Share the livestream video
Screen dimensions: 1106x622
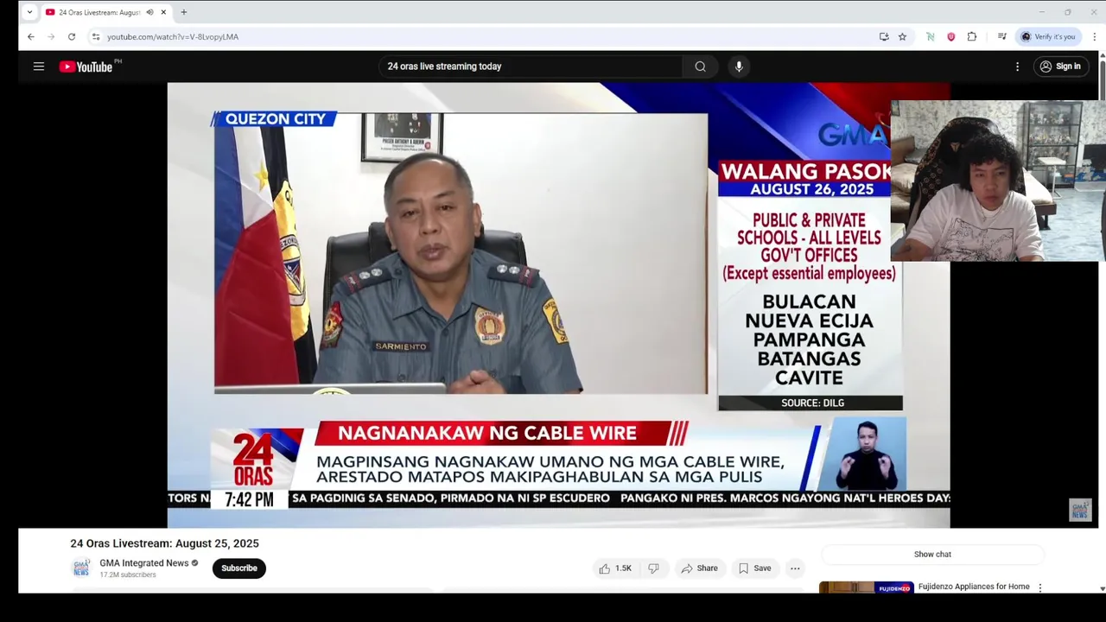699,568
